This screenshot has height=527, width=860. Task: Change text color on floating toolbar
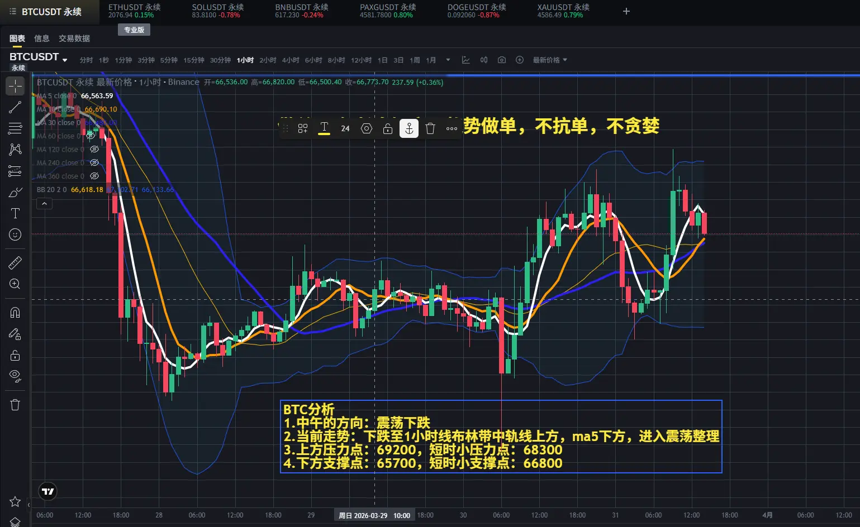click(324, 128)
